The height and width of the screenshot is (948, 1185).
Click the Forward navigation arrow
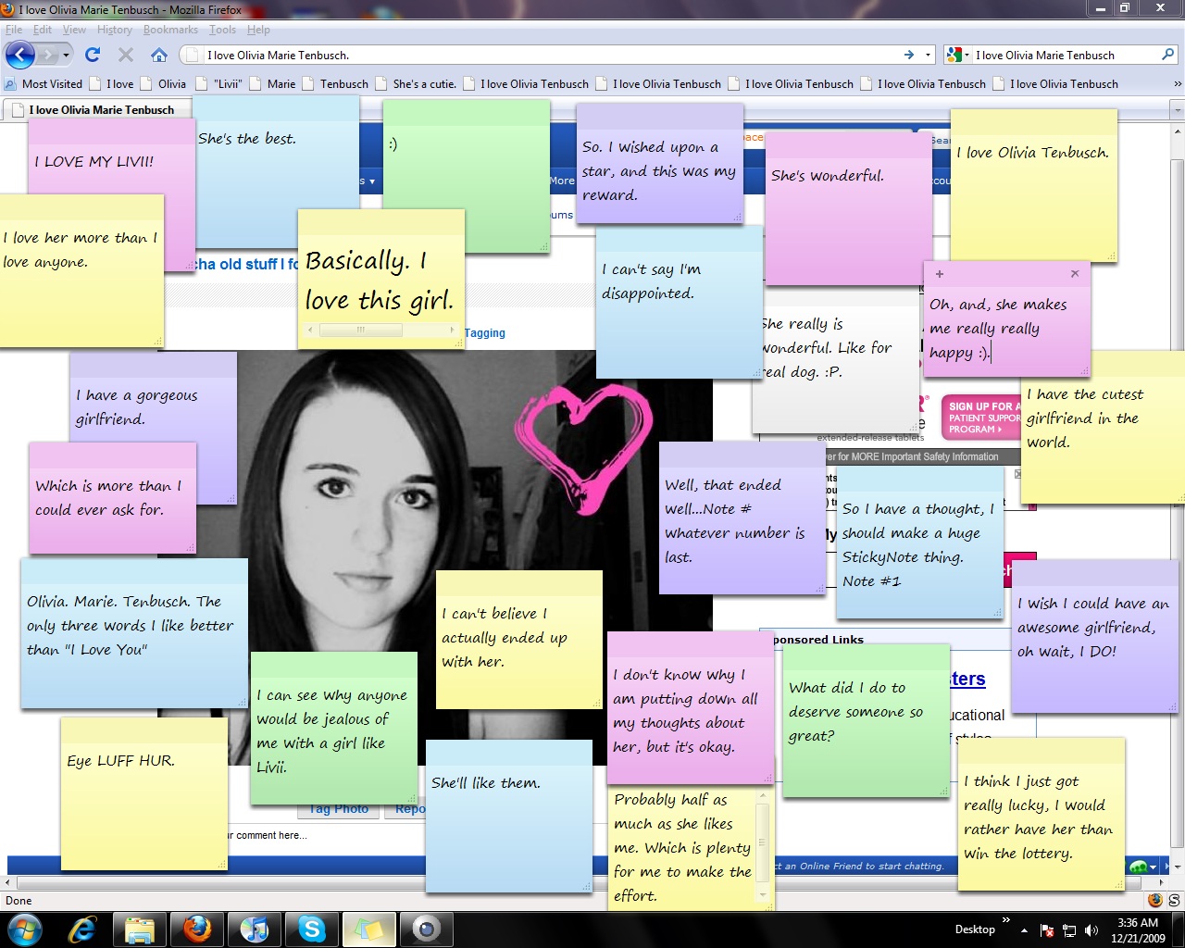coord(46,56)
